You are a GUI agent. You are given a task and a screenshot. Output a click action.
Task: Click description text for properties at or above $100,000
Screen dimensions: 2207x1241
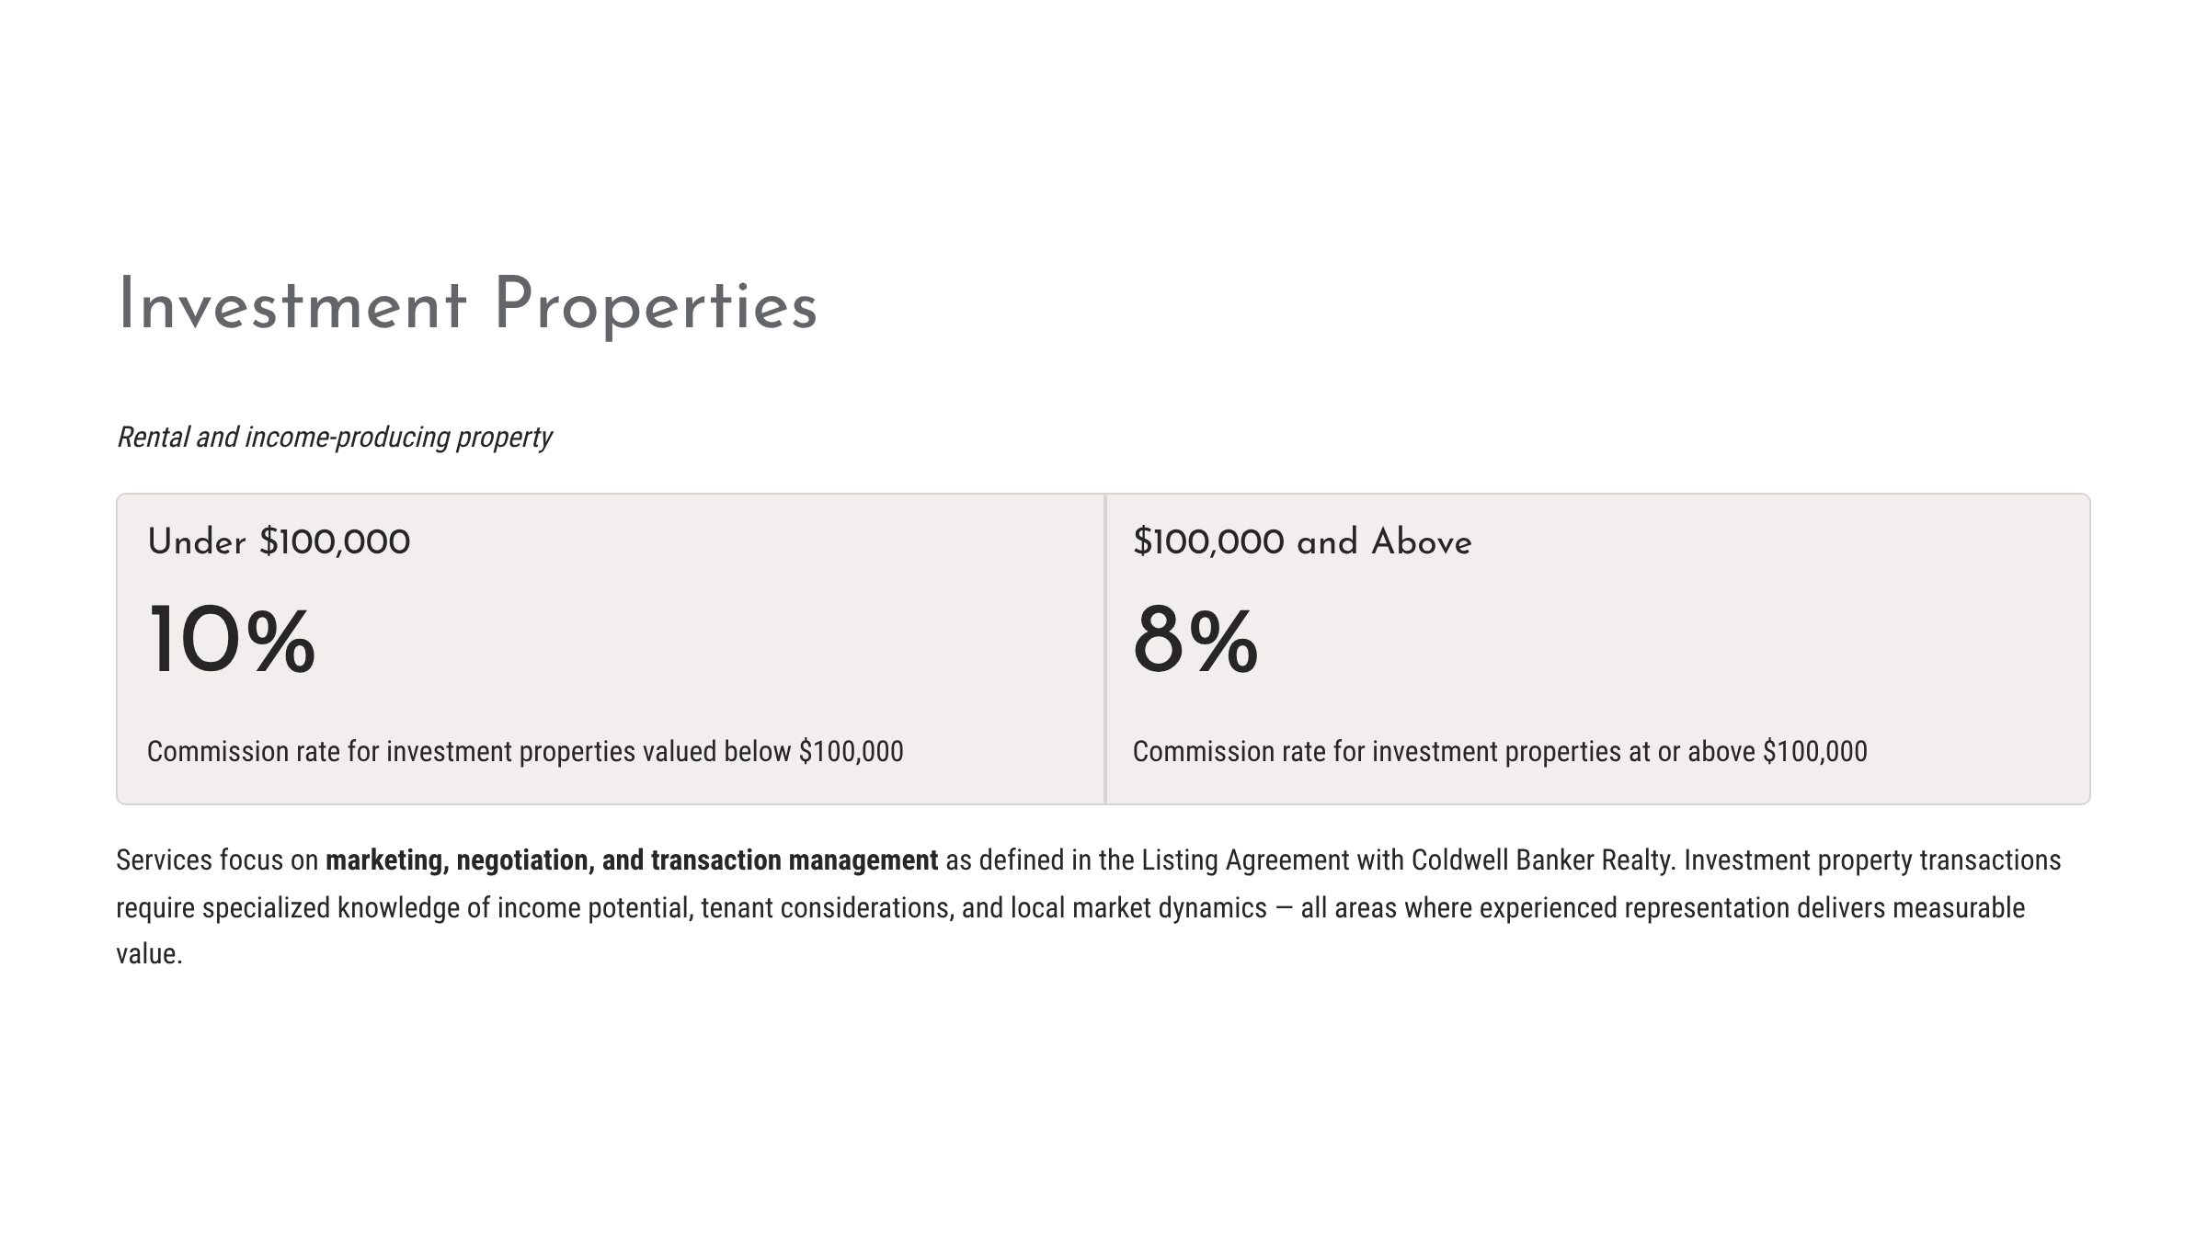tap(1500, 752)
